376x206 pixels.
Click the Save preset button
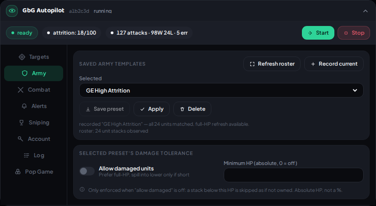coord(105,109)
